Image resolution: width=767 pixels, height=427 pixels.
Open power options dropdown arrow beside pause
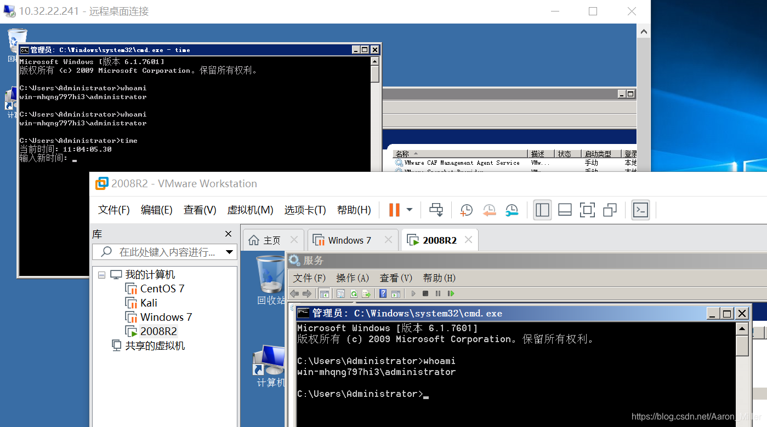click(x=409, y=210)
